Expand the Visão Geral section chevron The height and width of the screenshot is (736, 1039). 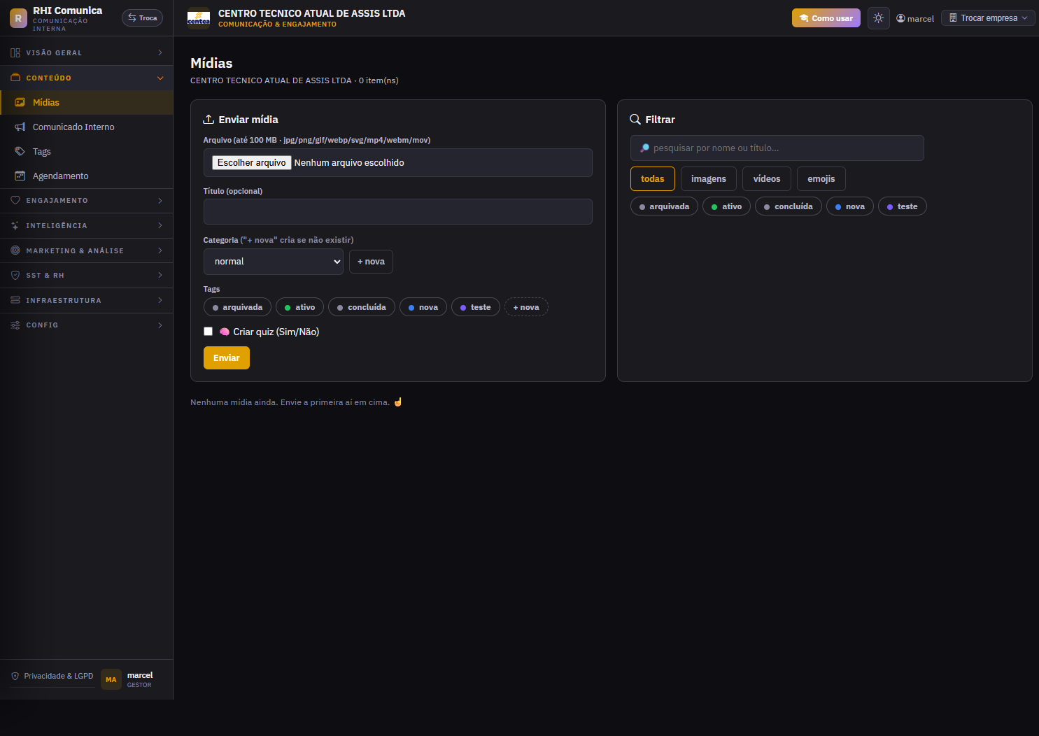point(160,52)
